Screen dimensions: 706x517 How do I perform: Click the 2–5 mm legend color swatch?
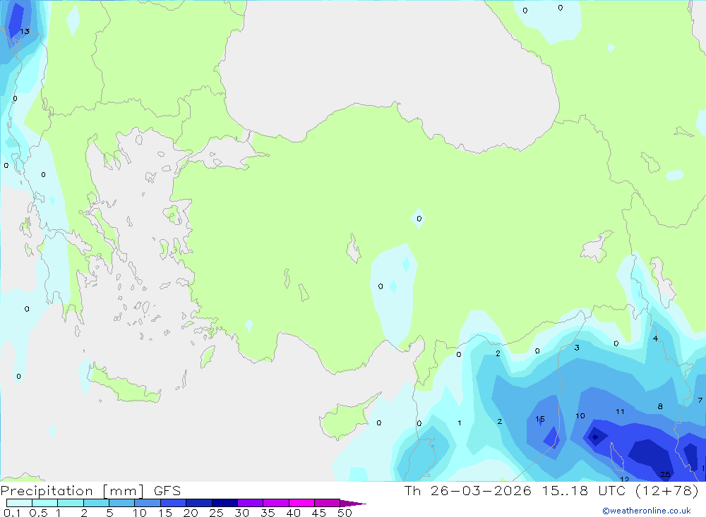point(96,503)
